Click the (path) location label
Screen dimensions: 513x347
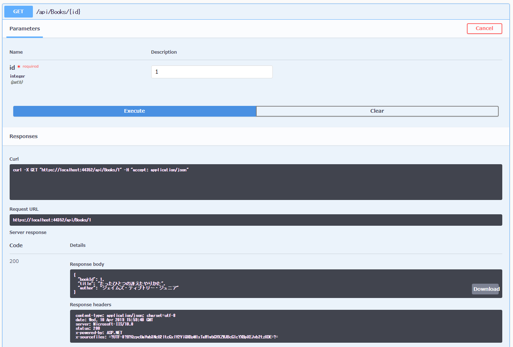pos(17,82)
